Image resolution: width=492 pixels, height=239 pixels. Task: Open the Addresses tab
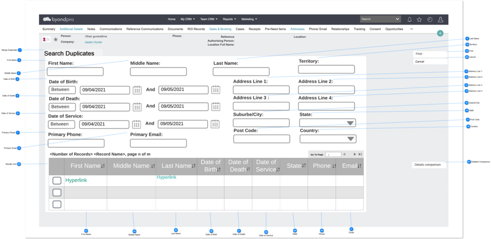(x=298, y=29)
